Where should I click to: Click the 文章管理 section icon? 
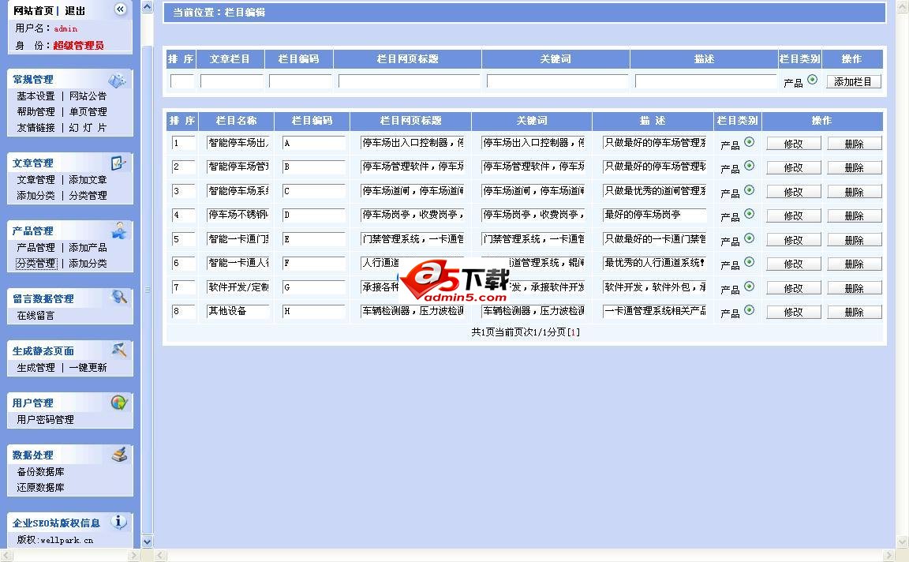(x=118, y=163)
